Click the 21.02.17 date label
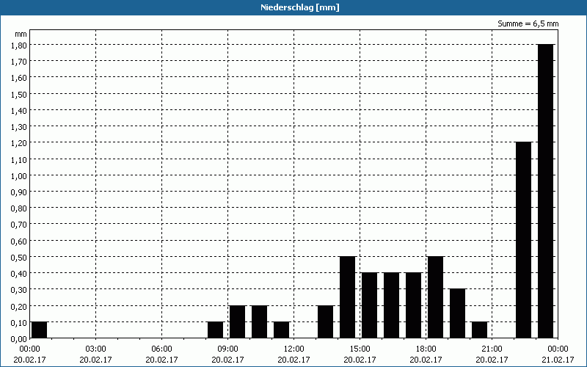587x367 pixels. click(558, 360)
